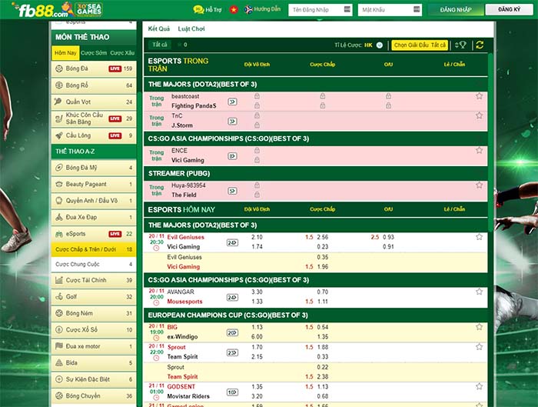Open the HK odds type dropdown
This screenshot has width=538, height=407.
pos(378,45)
